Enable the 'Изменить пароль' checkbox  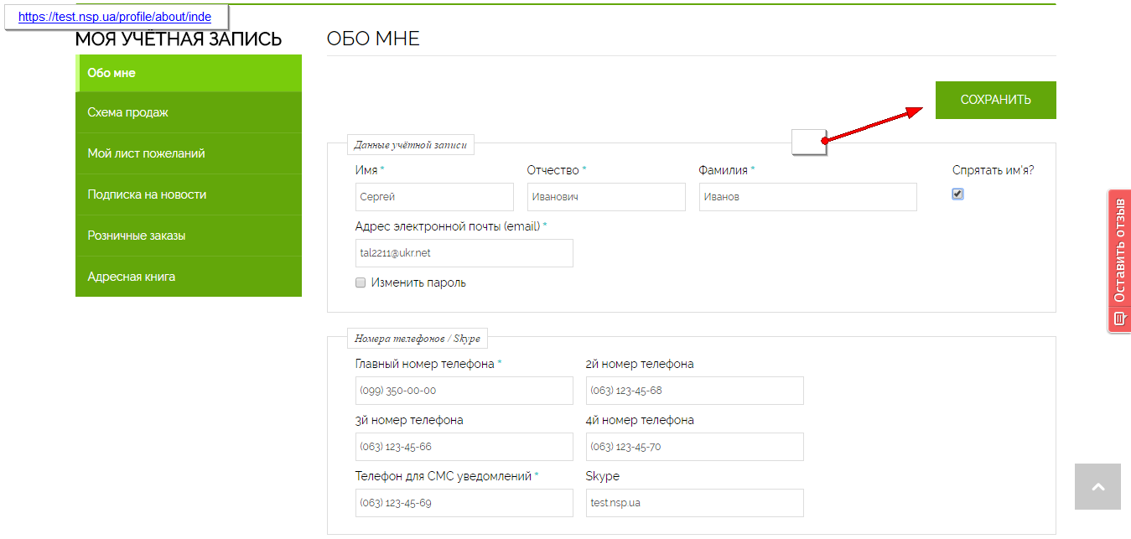point(361,282)
